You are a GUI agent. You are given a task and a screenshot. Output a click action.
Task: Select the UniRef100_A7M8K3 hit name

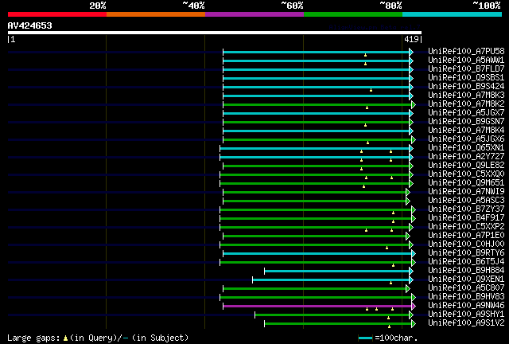click(x=466, y=96)
